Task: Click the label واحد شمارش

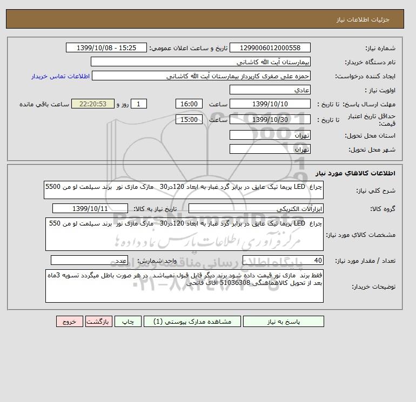Action: (x=157, y=261)
